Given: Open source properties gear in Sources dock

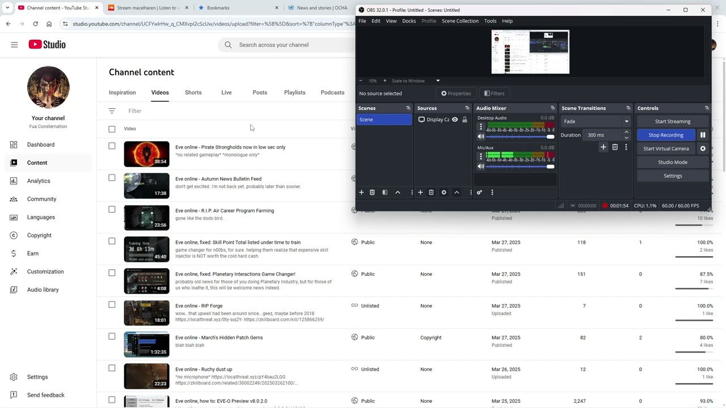Looking at the screenshot, I should (x=444, y=193).
